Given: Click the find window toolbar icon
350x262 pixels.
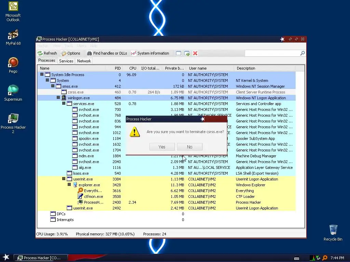Looking at the screenshot, I should click(178, 53).
